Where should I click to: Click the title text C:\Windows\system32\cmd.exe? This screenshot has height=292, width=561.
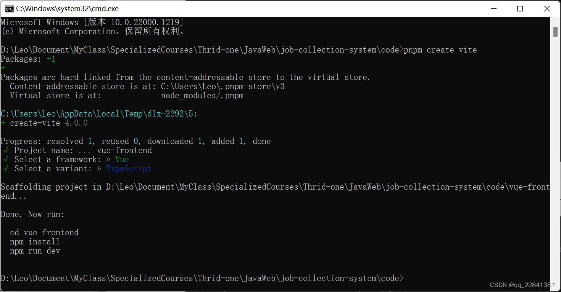(x=67, y=9)
